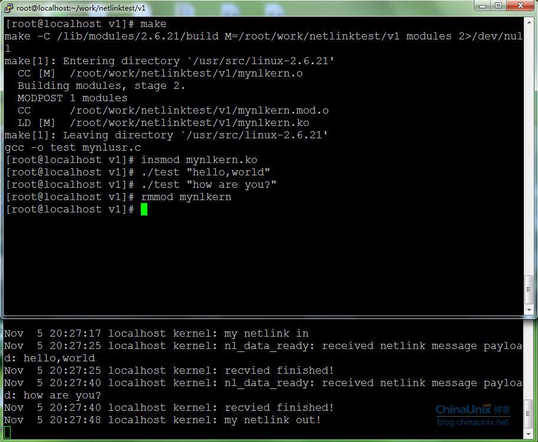
Task: Click lower terminal scrollbar thumb
Action: [x=529, y=414]
